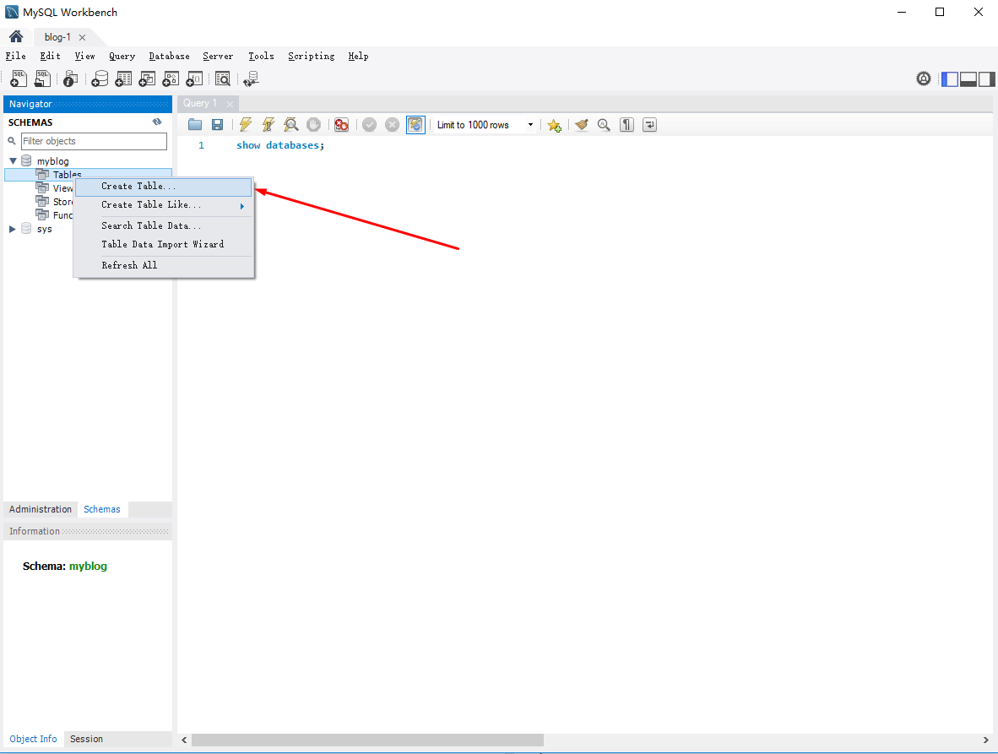Screen dimensions: 998x754
Task: Create new schema icon in main toolbar
Action: 100,79
